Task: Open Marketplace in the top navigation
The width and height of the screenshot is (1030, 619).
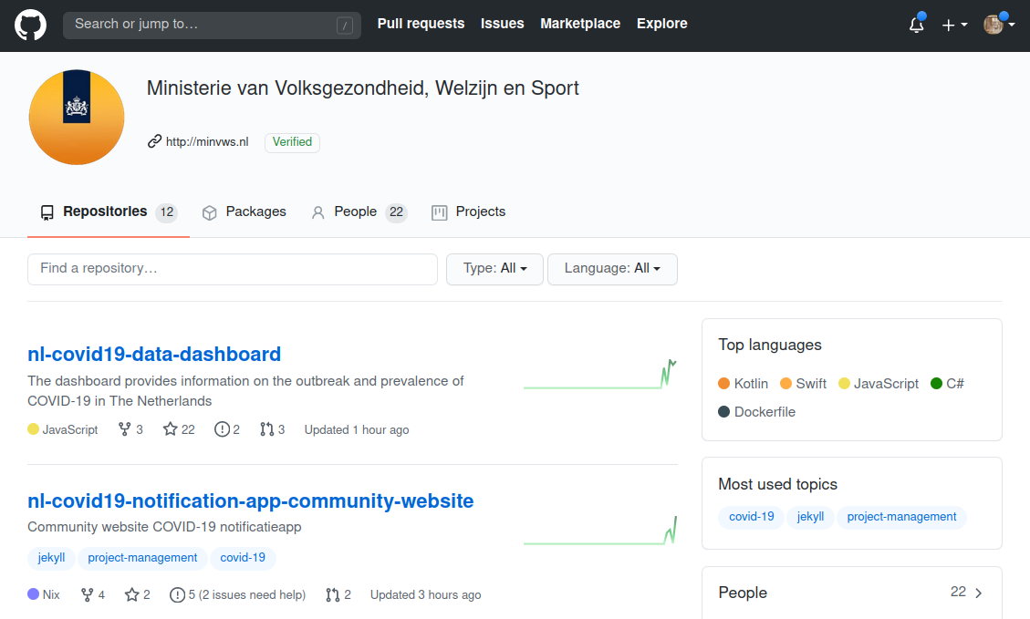Action: 580,24
